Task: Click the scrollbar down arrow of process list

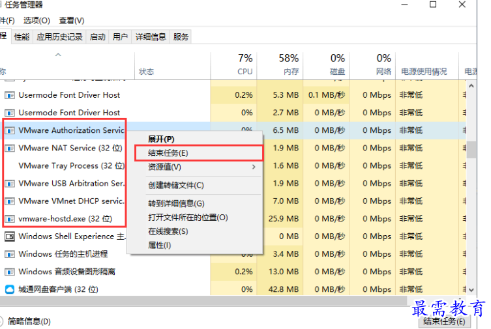Action: [471, 290]
